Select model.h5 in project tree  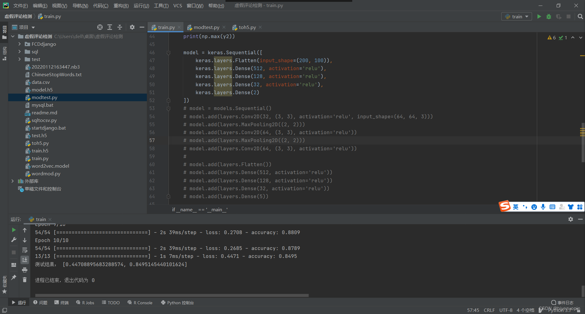point(42,90)
